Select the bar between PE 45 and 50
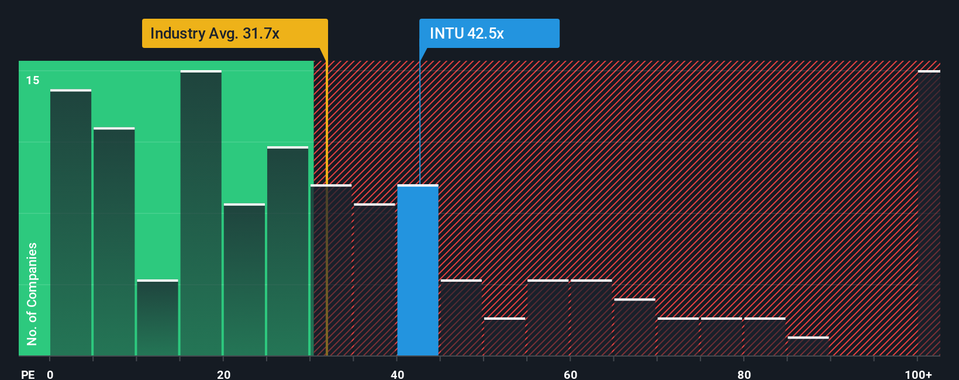 (461, 317)
